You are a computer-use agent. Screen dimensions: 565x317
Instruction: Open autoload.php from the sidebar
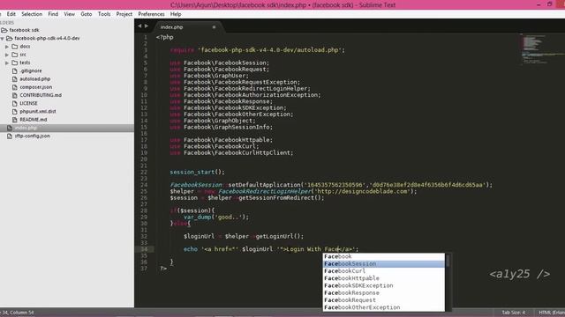[35, 79]
